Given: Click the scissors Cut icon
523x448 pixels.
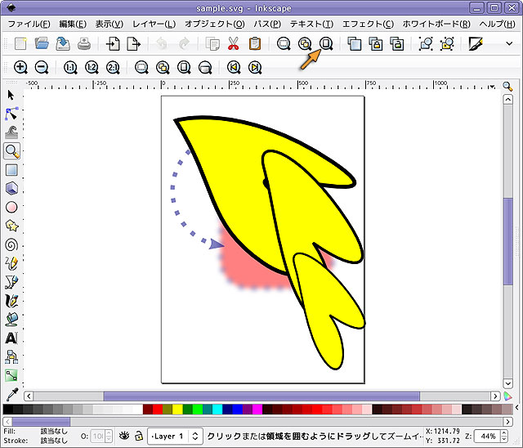Looking at the screenshot, I should pyautogui.click(x=233, y=44).
